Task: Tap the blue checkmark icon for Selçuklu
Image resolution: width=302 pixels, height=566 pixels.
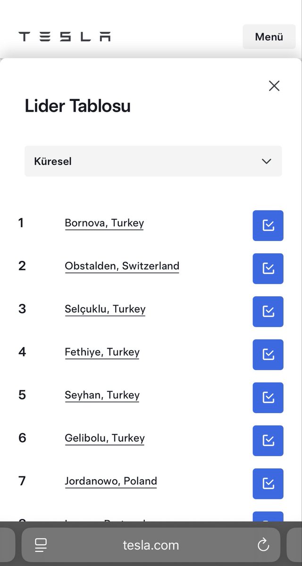Action: pyautogui.click(x=268, y=311)
